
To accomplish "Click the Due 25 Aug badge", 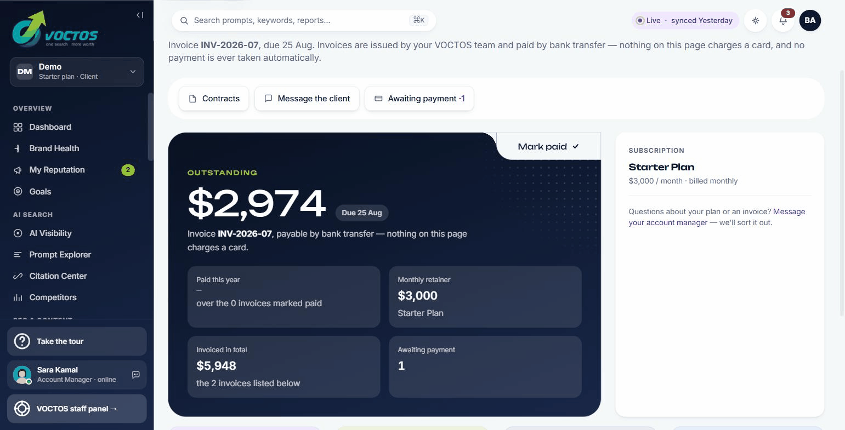I will (362, 213).
